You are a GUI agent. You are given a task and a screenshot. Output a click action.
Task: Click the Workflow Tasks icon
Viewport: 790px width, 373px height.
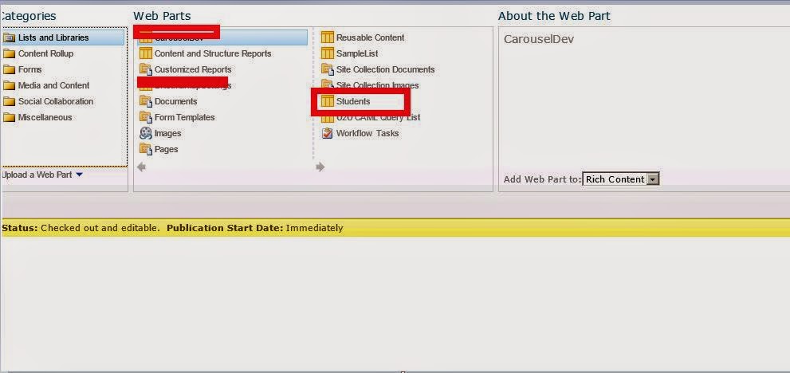328,133
